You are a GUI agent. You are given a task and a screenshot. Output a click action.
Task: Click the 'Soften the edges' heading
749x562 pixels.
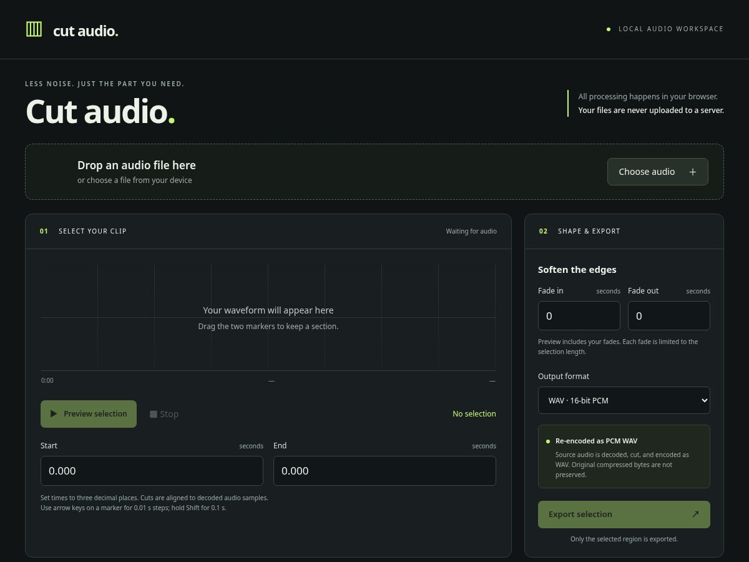pyautogui.click(x=577, y=270)
